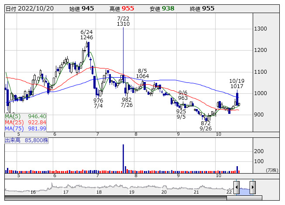Viewport: 285px width, 205px height.
Task: Click the 6/24 1246 high label
Action: 87,35
